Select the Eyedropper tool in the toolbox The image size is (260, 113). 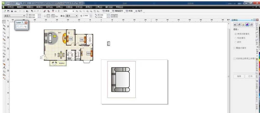point(4,67)
